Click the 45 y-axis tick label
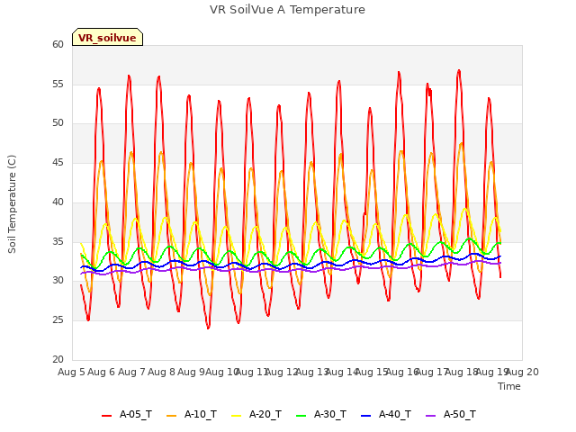This screenshot has width=576, height=432. coord(58,162)
